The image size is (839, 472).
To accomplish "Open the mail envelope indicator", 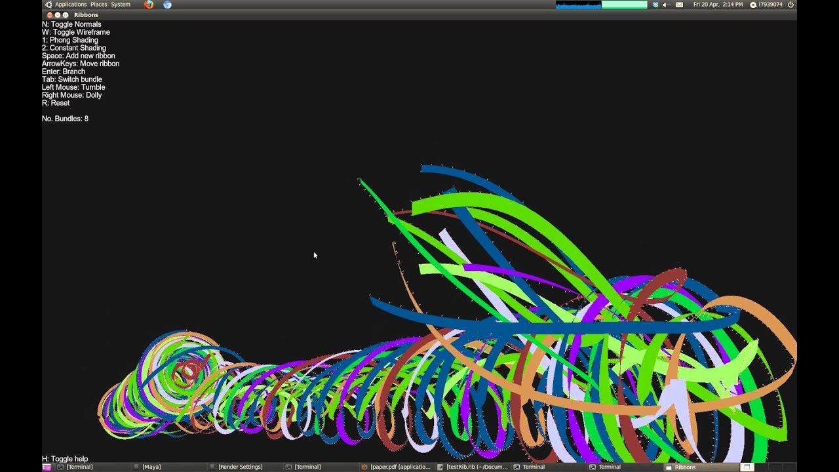I will [679, 5].
